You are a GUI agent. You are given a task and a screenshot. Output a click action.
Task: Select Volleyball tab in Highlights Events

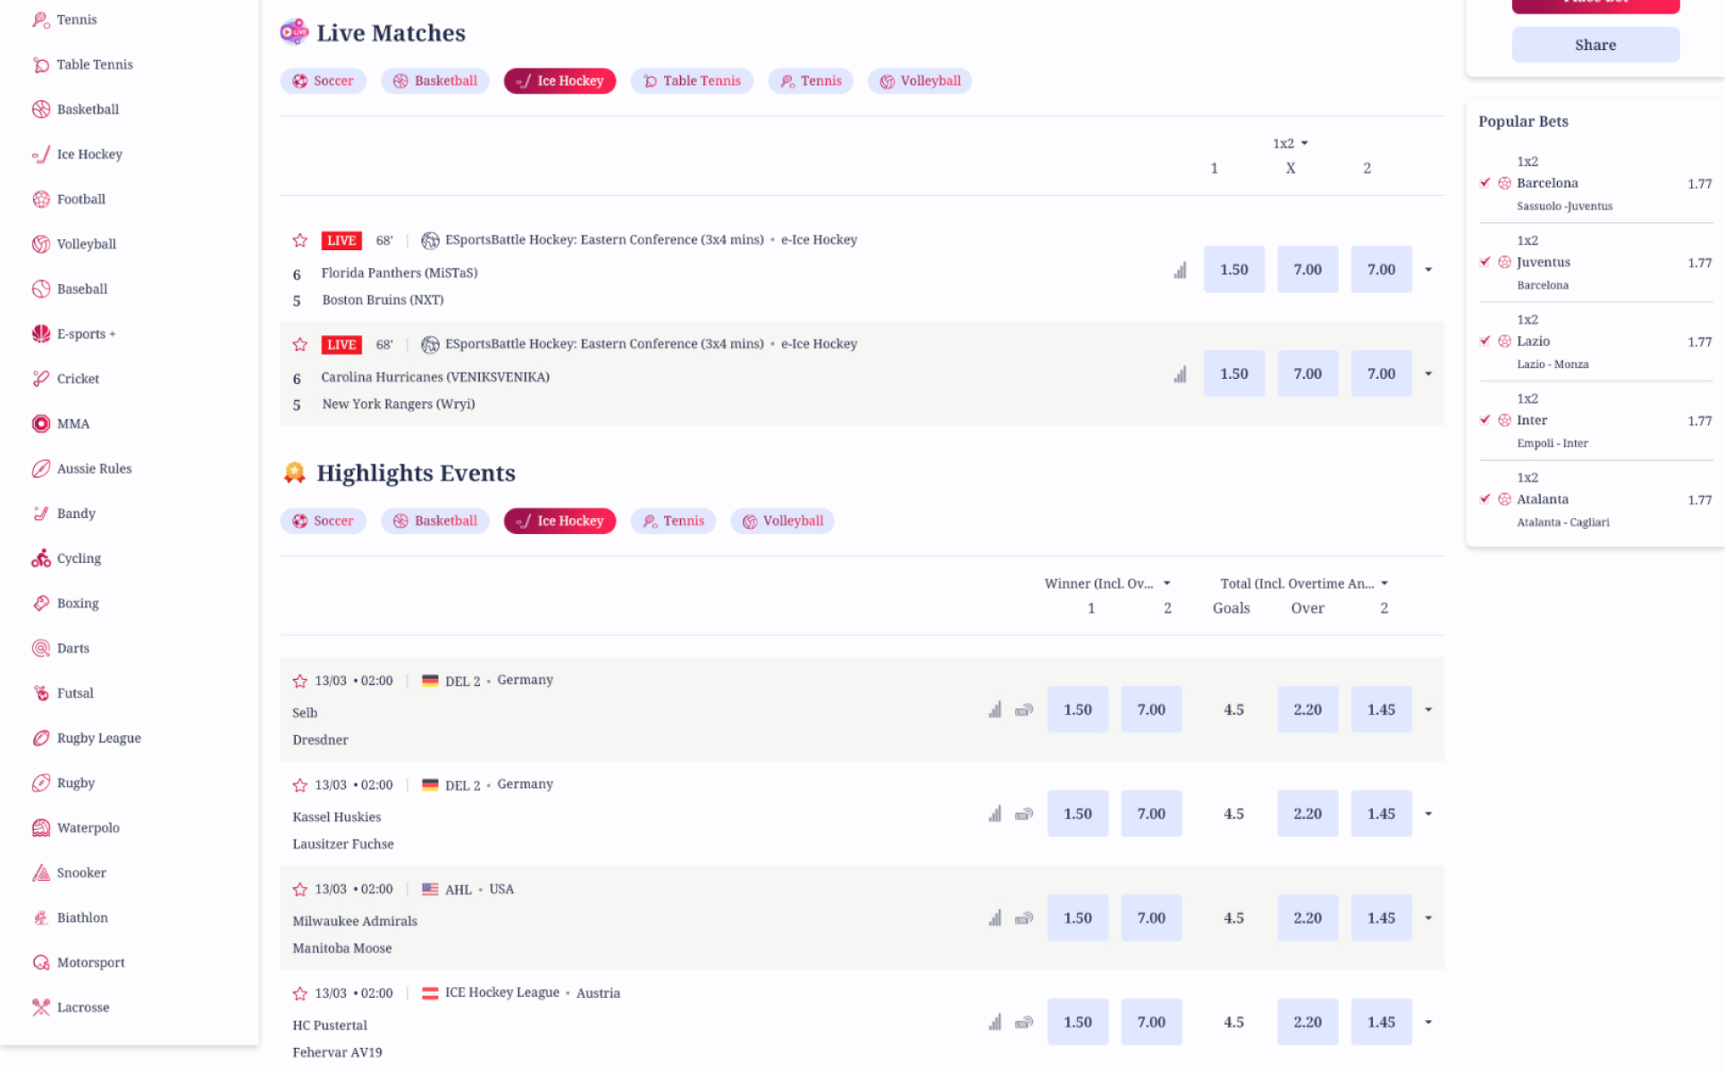pos(782,521)
